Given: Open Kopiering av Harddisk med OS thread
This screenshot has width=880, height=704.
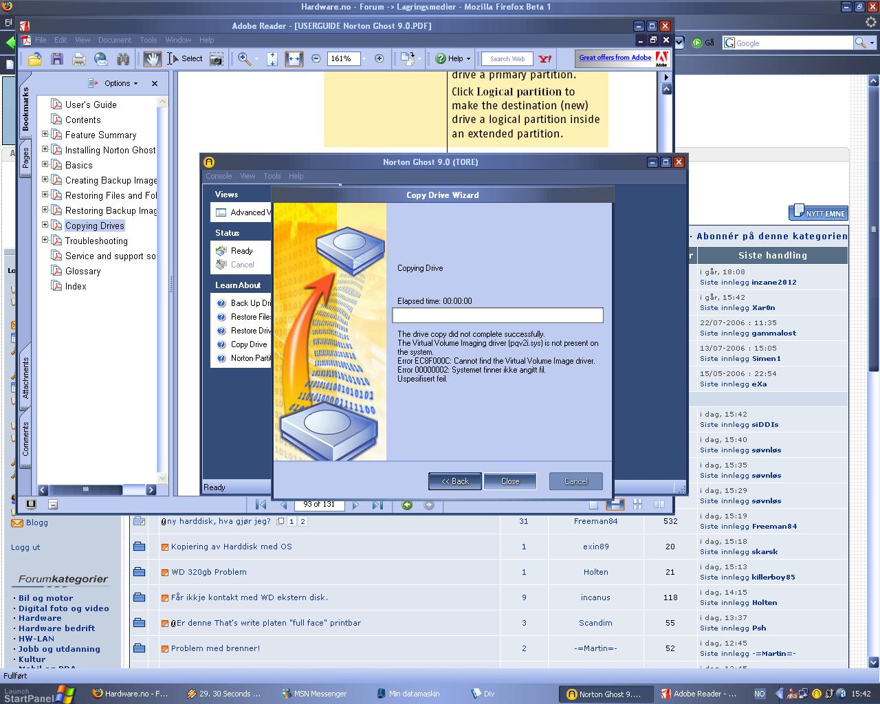Looking at the screenshot, I should click(231, 547).
